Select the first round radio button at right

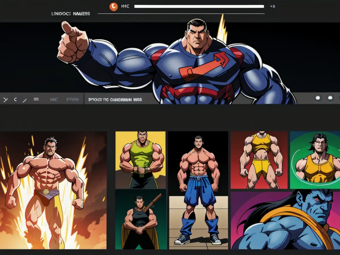(318, 98)
